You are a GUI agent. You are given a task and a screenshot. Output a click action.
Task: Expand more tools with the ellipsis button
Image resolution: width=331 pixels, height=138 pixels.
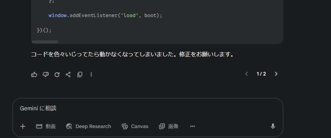[x=192, y=126]
